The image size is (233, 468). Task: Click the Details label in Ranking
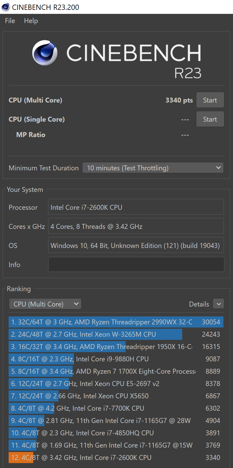coord(199,304)
